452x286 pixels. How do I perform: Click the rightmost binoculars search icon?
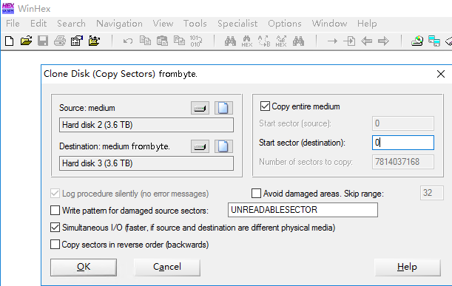click(x=298, y=41)
